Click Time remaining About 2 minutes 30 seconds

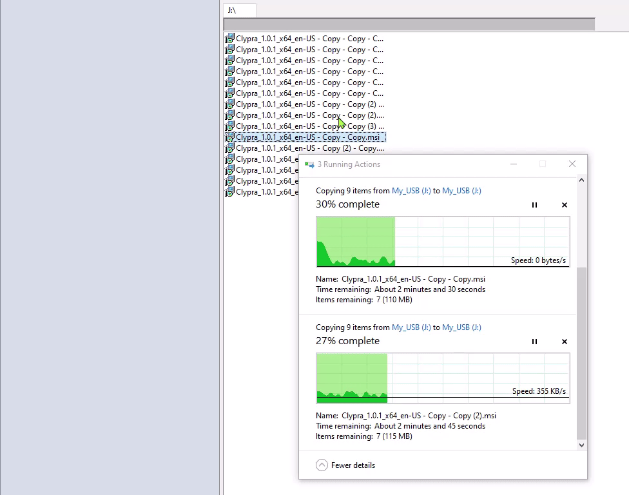click(400, 289)
